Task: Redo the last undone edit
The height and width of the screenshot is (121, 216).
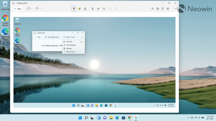Action: pos(116,9)
